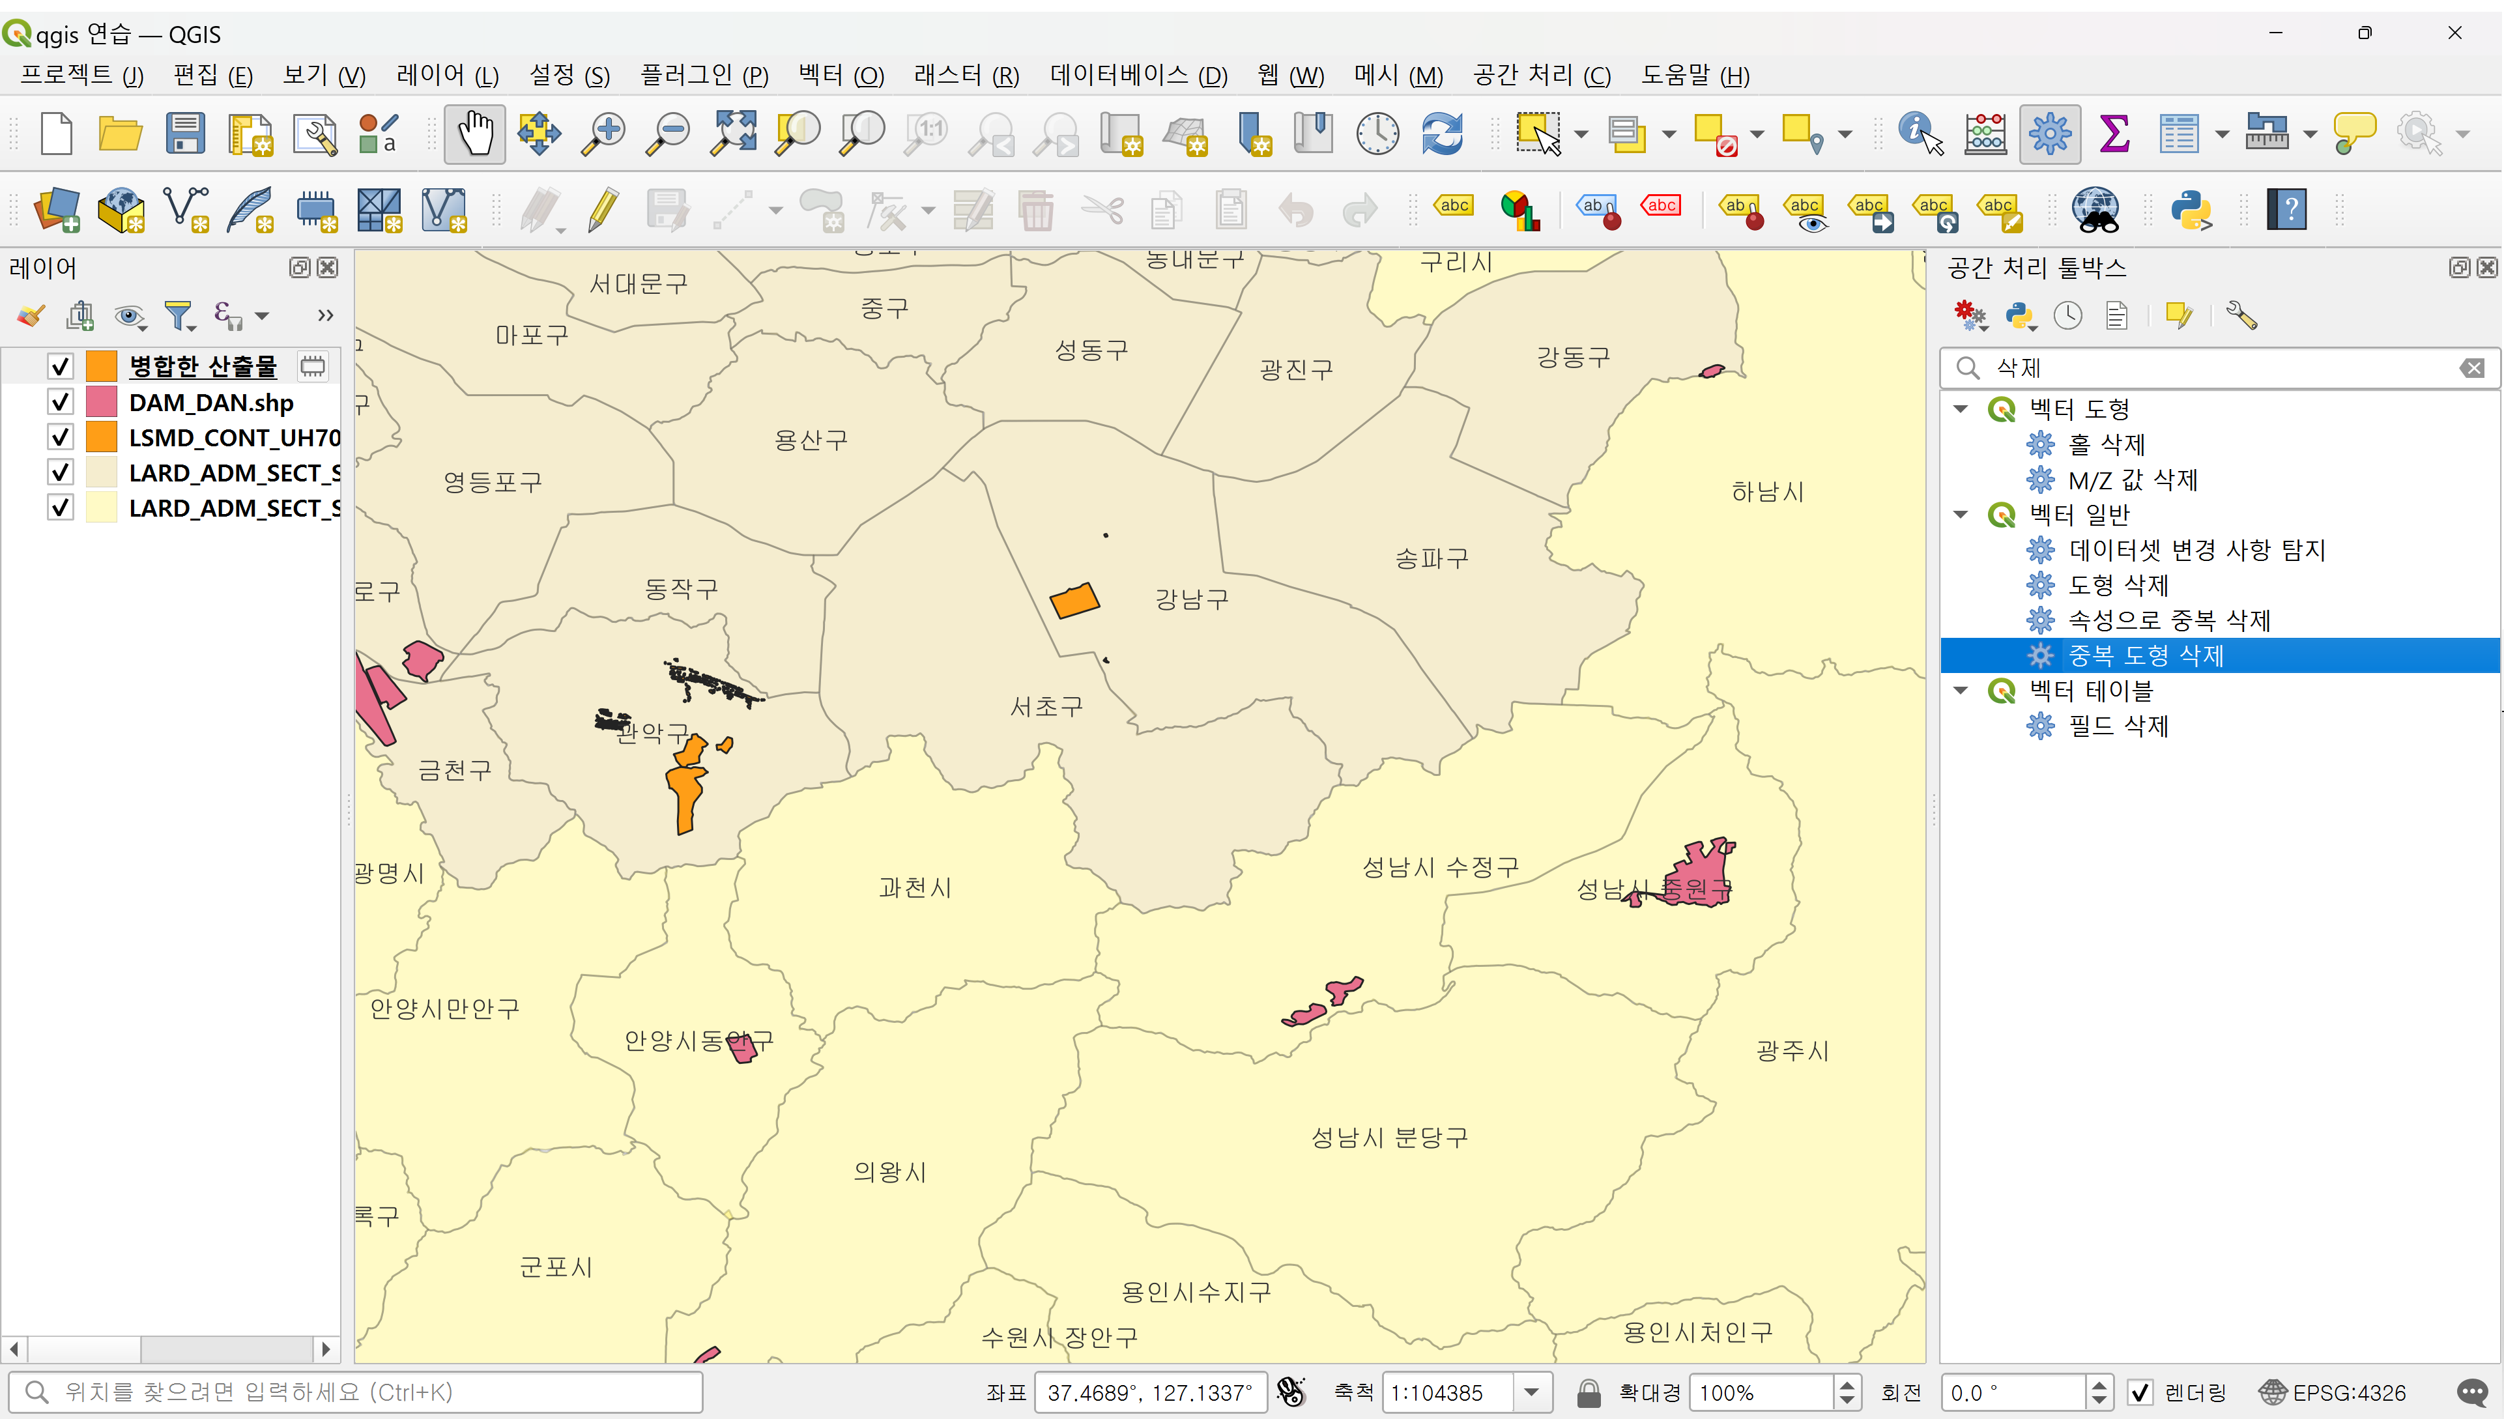Click the orange LSMD_CONT_UH70 layer swatch
Image resolution: width=2504 pixels, height=1419 pixels.
102,438
